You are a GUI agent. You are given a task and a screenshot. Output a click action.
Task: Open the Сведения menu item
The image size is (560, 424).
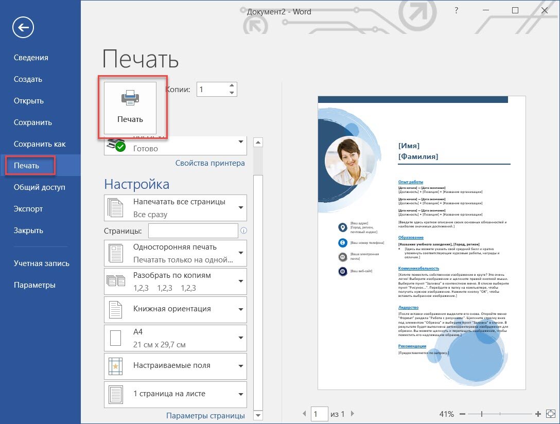(x=31, y=58)
